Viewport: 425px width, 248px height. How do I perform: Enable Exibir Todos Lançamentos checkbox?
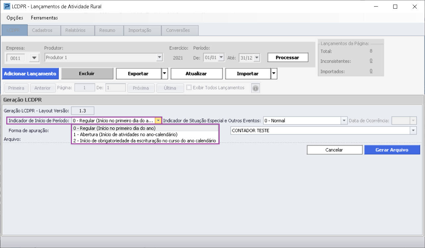(189, 88)
